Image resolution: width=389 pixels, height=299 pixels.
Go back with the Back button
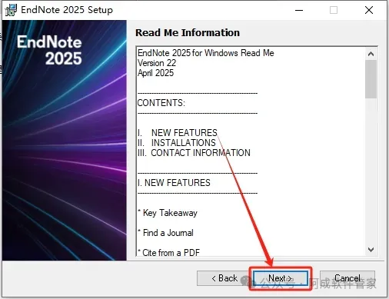(x=223, y=278)
